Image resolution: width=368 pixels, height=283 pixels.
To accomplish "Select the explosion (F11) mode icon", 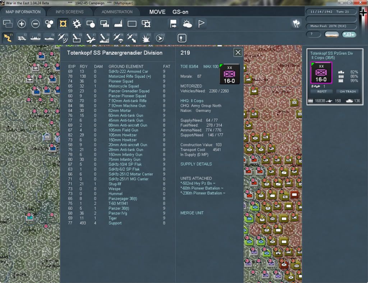I will pos(146,38).
